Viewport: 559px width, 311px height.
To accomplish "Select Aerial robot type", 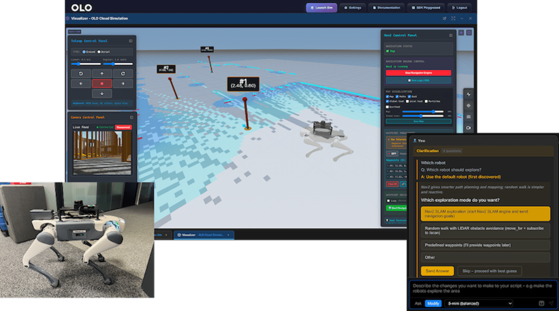I will tap(99, 52).
